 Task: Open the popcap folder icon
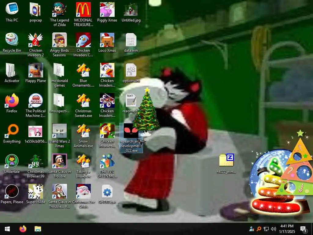tap(35, 12)
